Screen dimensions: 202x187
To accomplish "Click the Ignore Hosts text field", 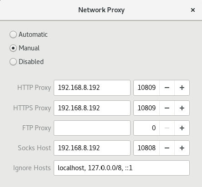I will pos(121,168).
